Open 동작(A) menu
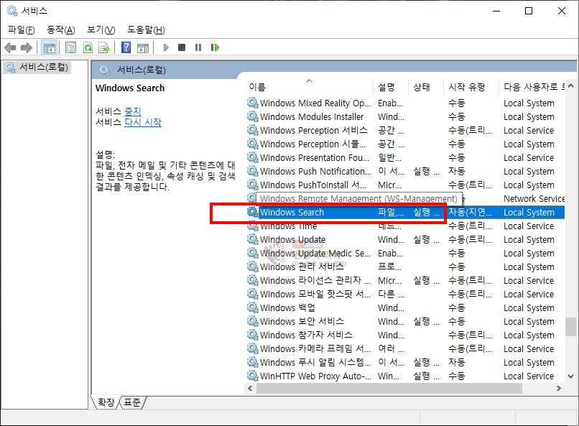 [x=61, y=30]
